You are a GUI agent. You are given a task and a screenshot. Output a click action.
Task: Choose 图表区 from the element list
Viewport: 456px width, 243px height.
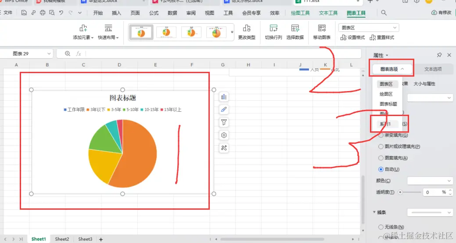point(386,84)
